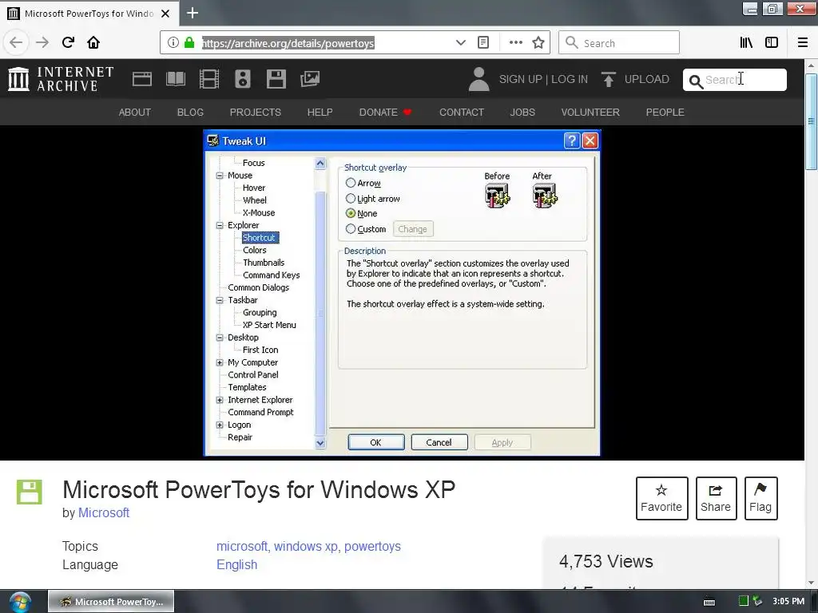Select the Light arrow radio button

point(351,199)
